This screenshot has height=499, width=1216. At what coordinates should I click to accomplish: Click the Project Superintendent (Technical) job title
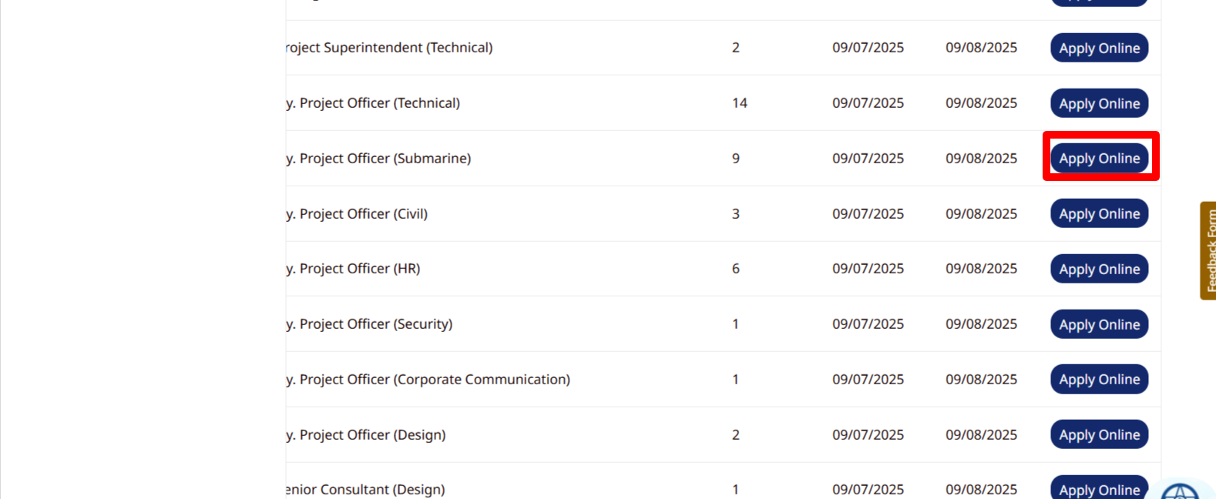pos(389,48)
